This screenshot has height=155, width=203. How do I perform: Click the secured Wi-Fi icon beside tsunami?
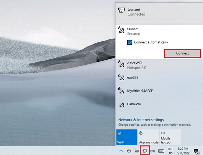121,30
